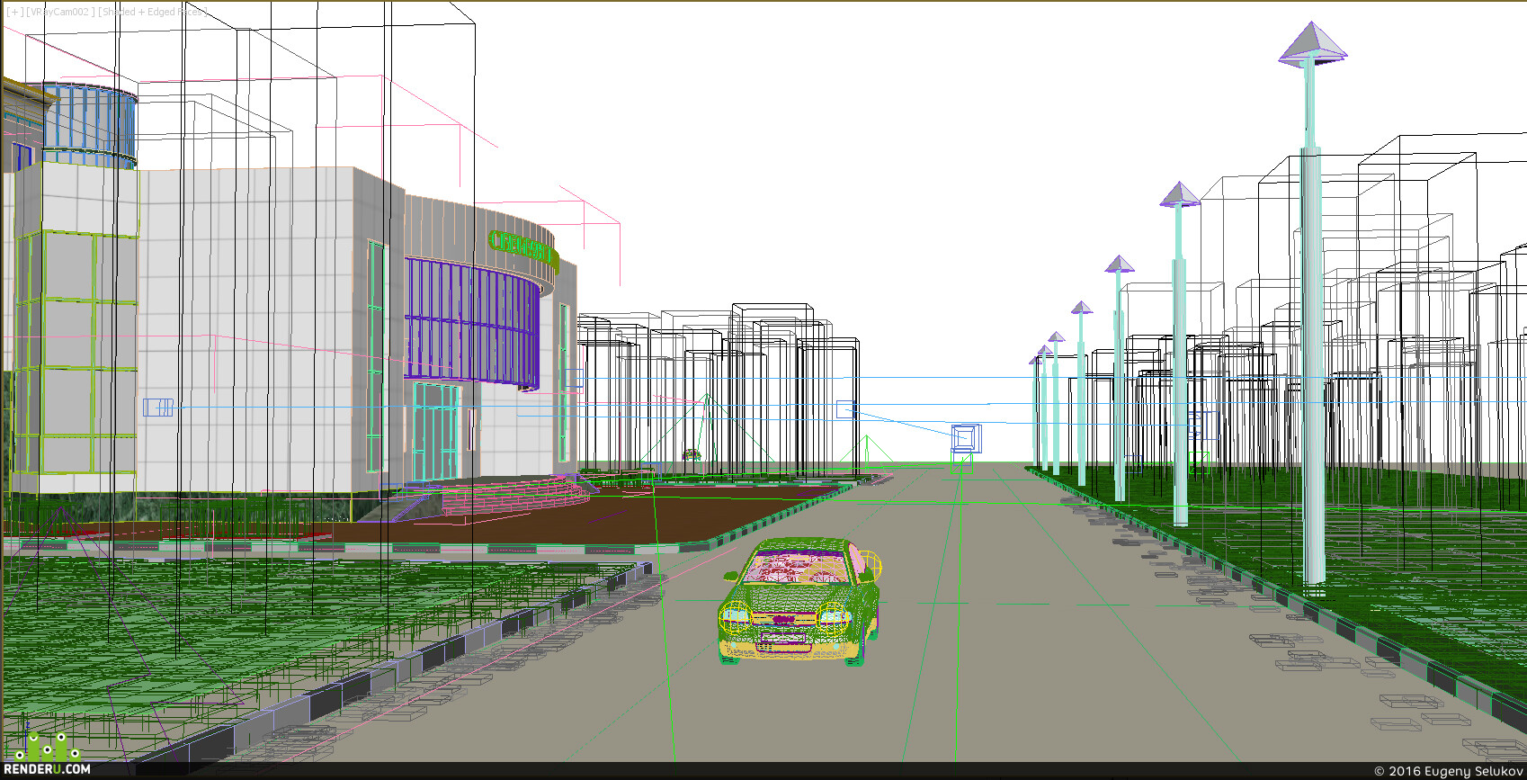This screenshot has height=780, width=1527.
Task: Select the blue camera target square at road end
Action: 965,438
